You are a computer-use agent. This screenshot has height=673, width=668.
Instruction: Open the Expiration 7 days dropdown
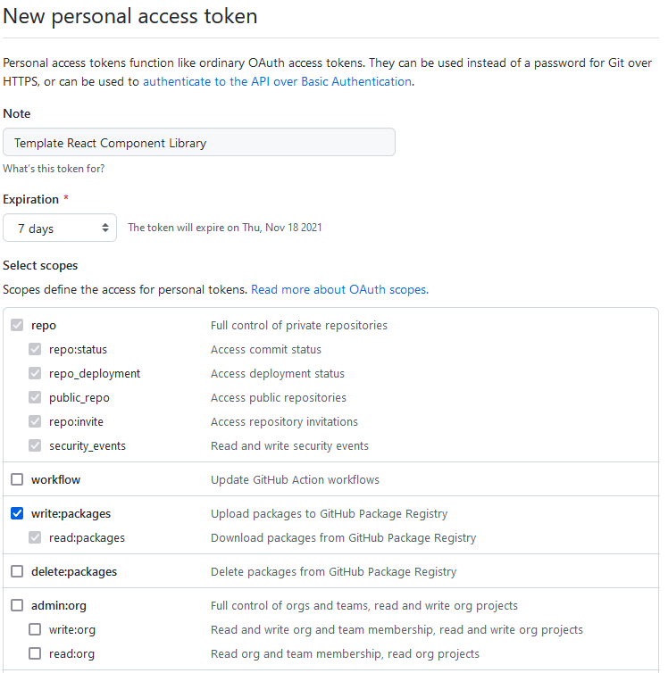tap(60, 228)
